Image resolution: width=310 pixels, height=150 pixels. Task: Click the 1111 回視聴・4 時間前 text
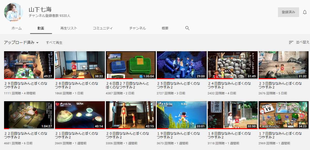point(20,93)
